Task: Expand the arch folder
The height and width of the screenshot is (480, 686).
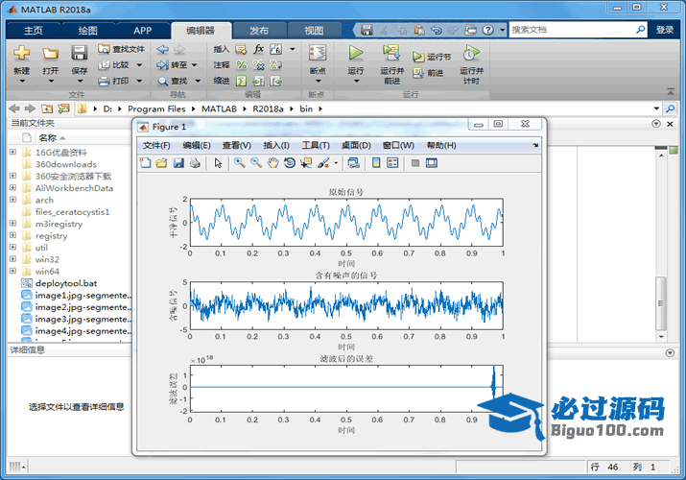Action: pos(12,199)
